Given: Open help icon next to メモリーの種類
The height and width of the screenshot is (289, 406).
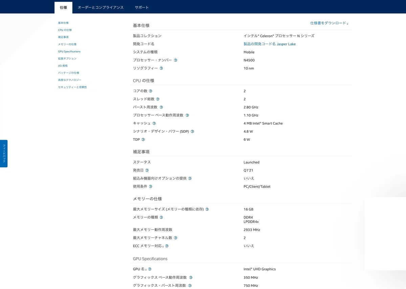Looking at the screenshot, I should [x=161, y=217].
